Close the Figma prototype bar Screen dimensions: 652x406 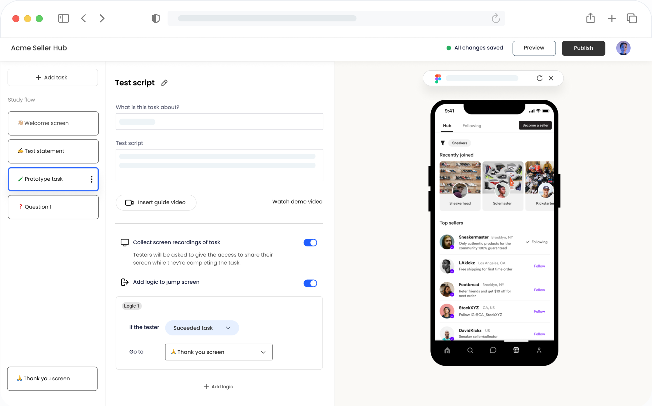click(x=551, y=78)
